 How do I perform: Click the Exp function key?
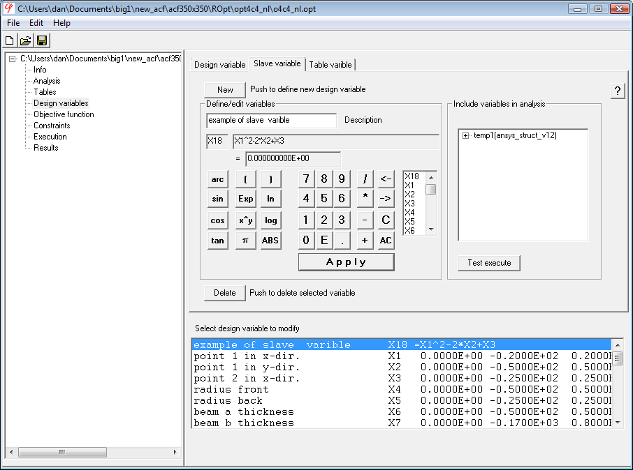pos(245,199)
